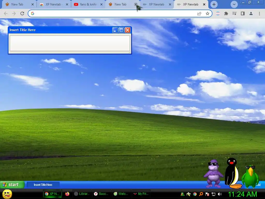The width and height of the screenshot is (265, 199).
Task: Click the green parrot tray icon
Action: point(182,194)
